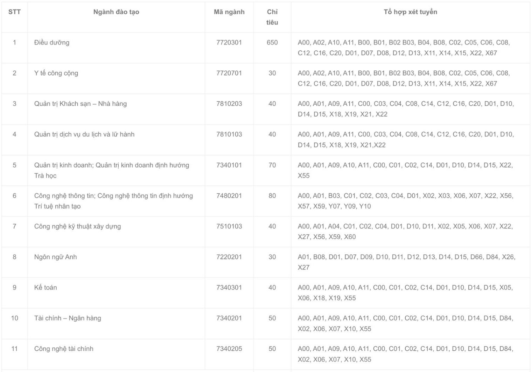Screen dimensions: 531x372
Task: Click major code 7340205
Action: (x=229, y=349)
